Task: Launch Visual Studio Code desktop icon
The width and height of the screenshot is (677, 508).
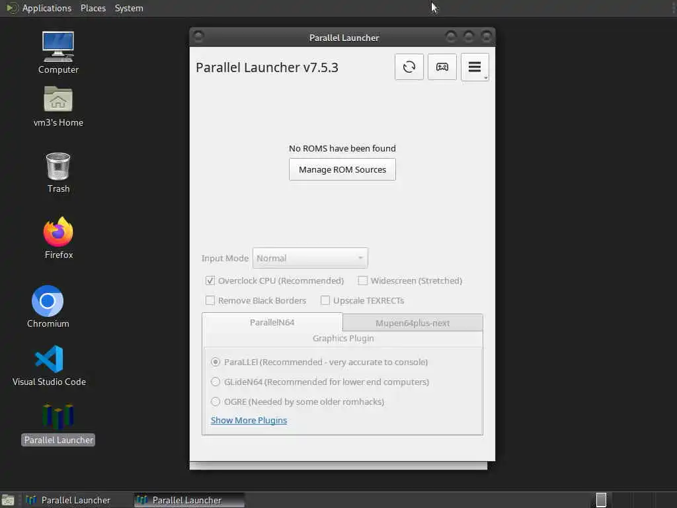Action: click(49, 365)
